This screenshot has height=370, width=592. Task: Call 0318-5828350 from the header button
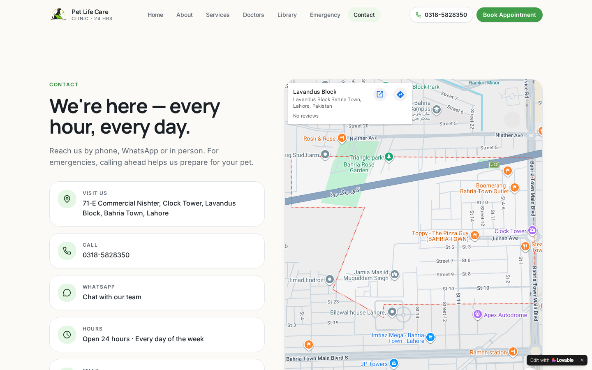tap(441, 15)
